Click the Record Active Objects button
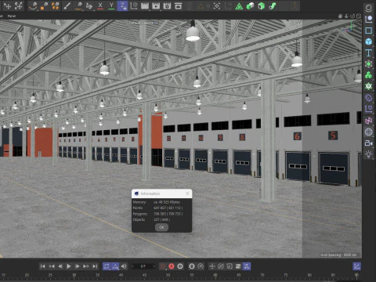This screenshot has width=376, height=282. [162, 266]
